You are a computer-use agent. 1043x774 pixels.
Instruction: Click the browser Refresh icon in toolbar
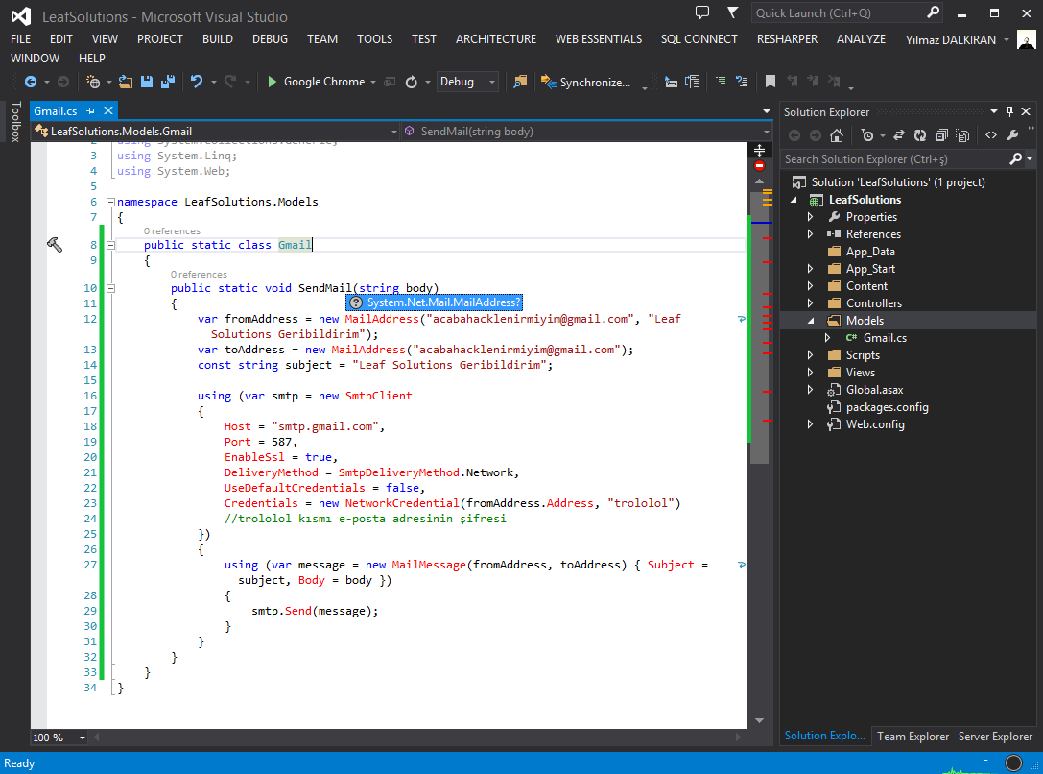click(412, 82)
